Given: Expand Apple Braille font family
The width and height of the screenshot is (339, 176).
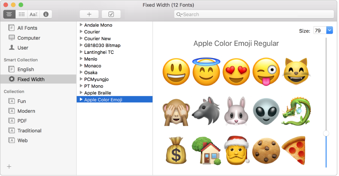Looking at the screenshot, I should 81,93.
